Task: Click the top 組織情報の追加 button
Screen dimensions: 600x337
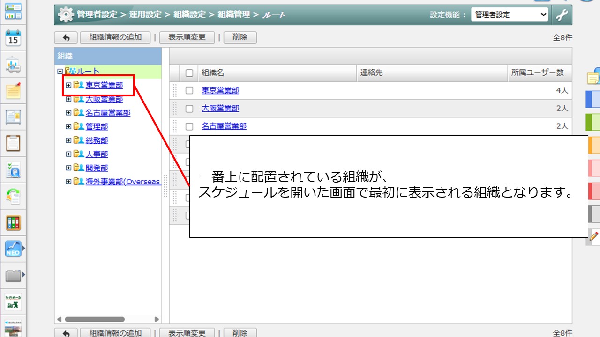Action: click(115, 37)
